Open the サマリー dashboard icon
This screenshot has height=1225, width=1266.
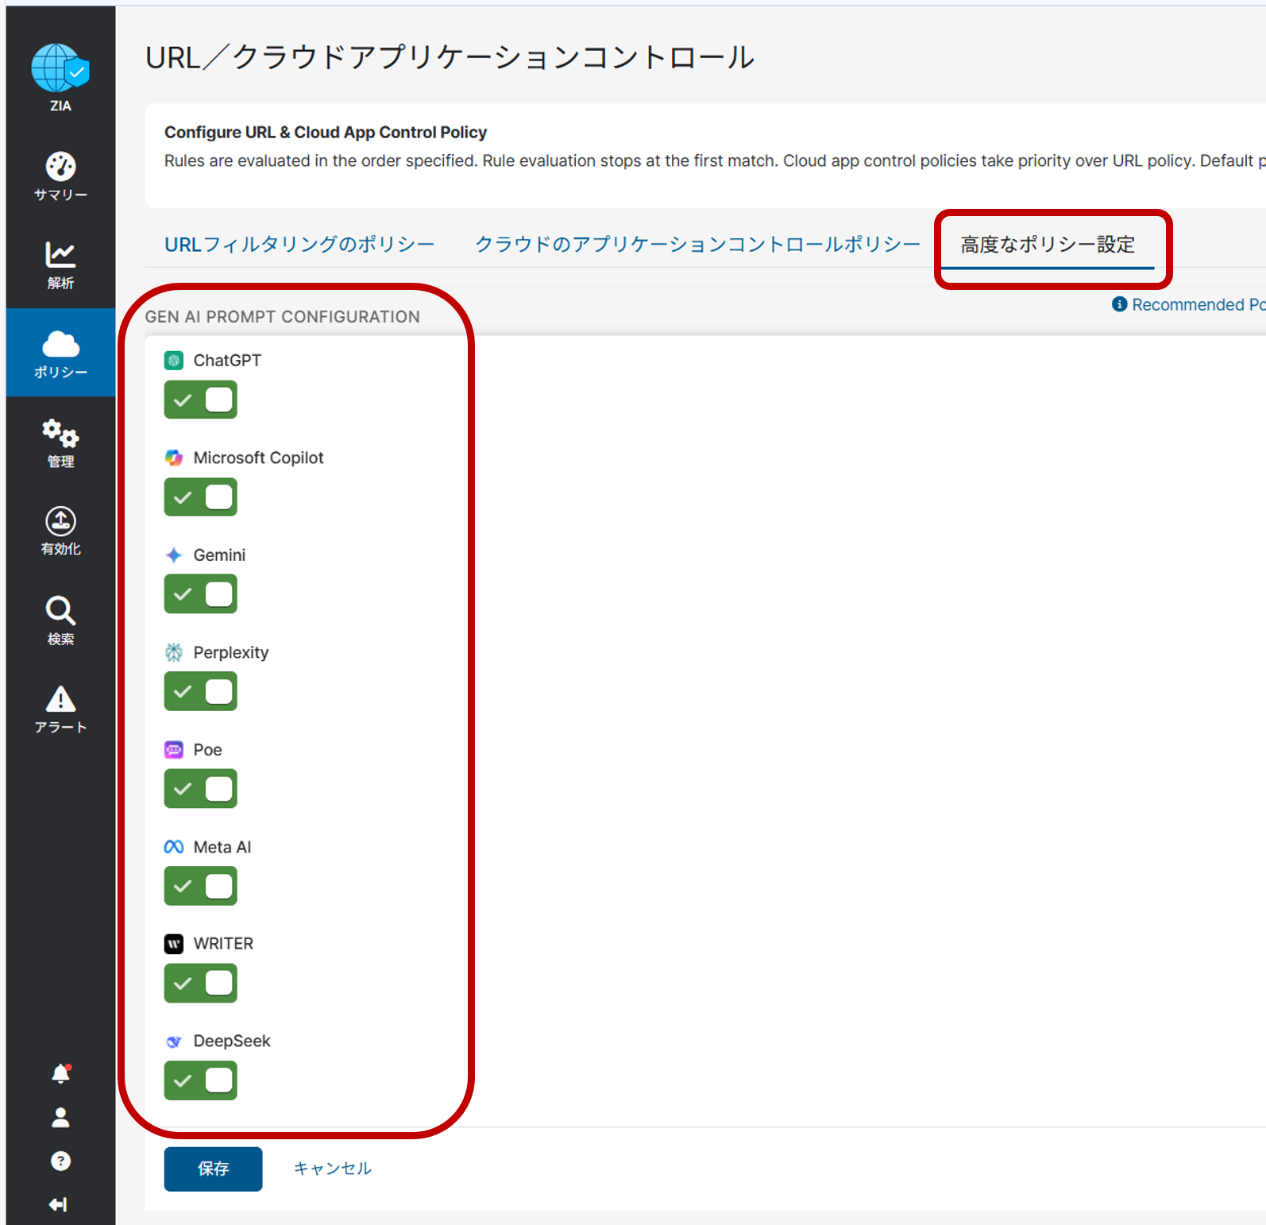[60, 167]
